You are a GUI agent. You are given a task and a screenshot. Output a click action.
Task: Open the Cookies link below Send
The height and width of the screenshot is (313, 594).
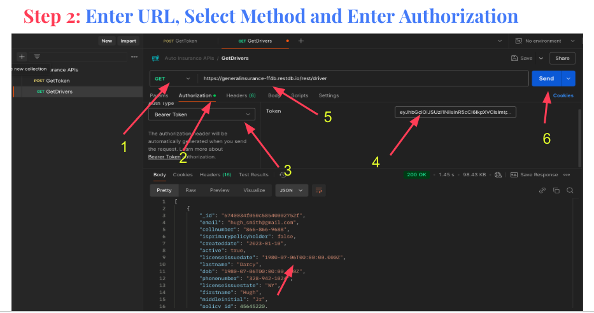pos(563,96)
